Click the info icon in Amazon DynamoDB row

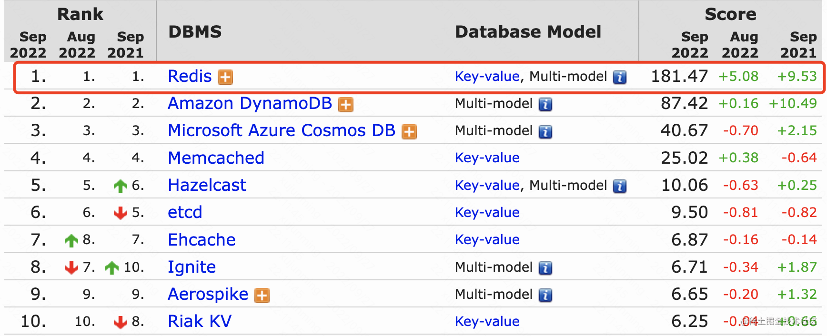[545, 104]
